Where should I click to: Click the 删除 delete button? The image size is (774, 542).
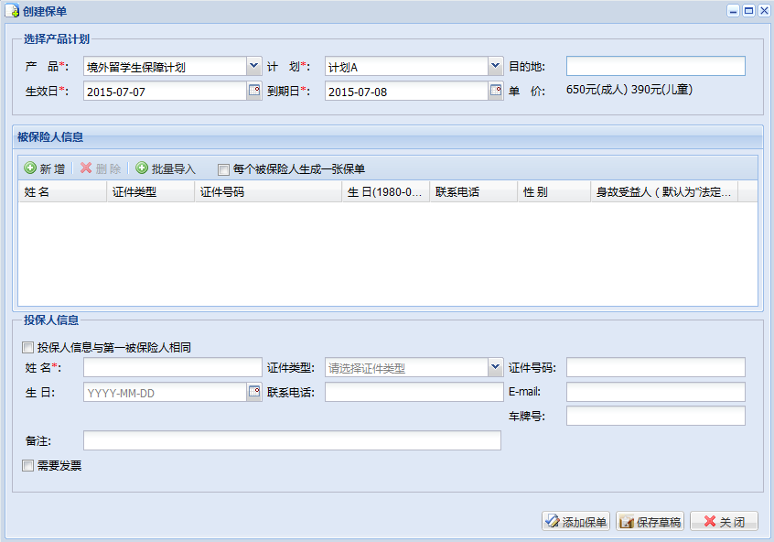101,169
